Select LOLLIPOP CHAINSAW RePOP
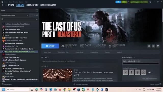This screenshot has width=163, height=92. (x=14, y=68)
